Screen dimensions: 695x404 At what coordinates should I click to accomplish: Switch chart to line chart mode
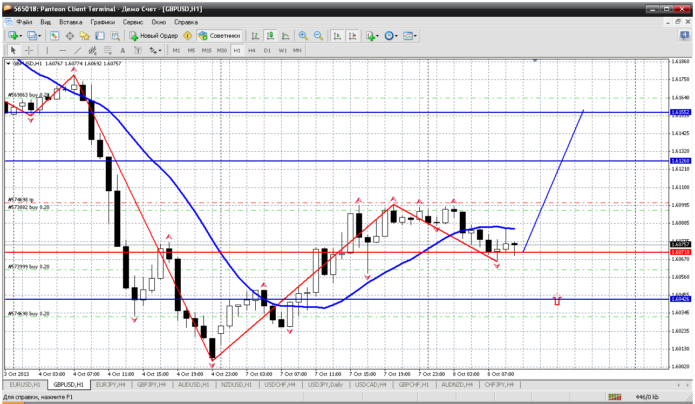pos(285,36)
